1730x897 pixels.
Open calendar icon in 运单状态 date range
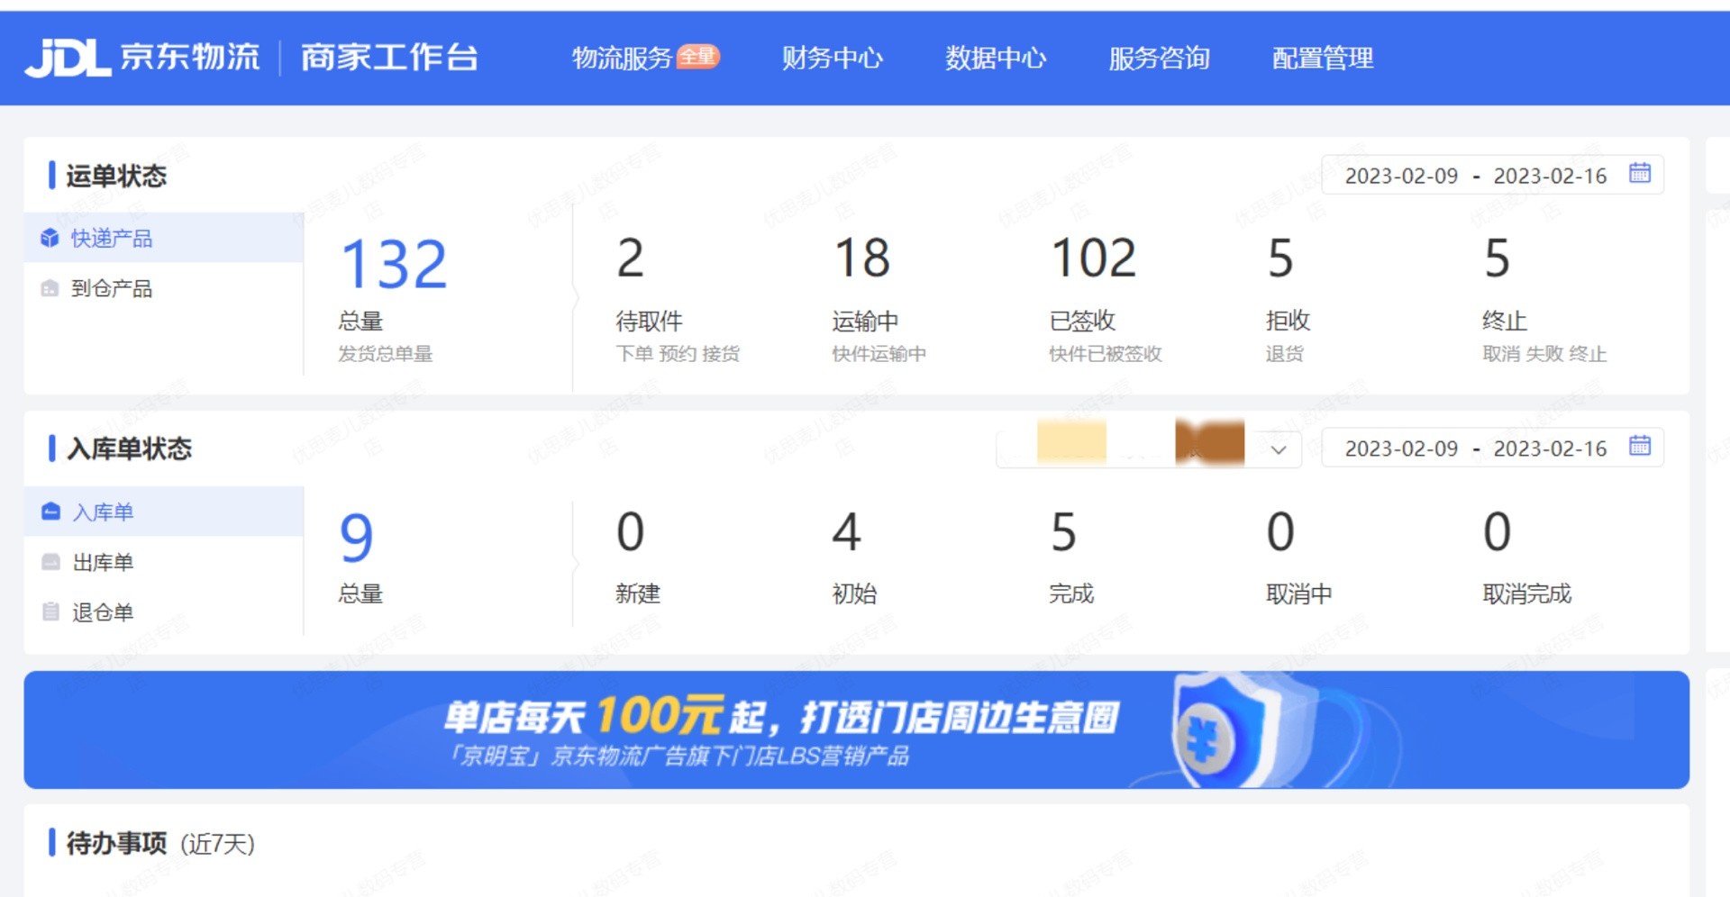tap(1640, 173)
